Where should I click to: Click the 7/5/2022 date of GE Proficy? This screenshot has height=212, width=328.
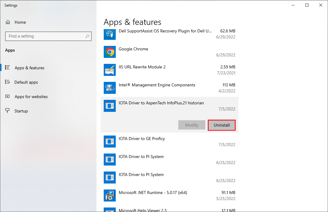(227, 145)
